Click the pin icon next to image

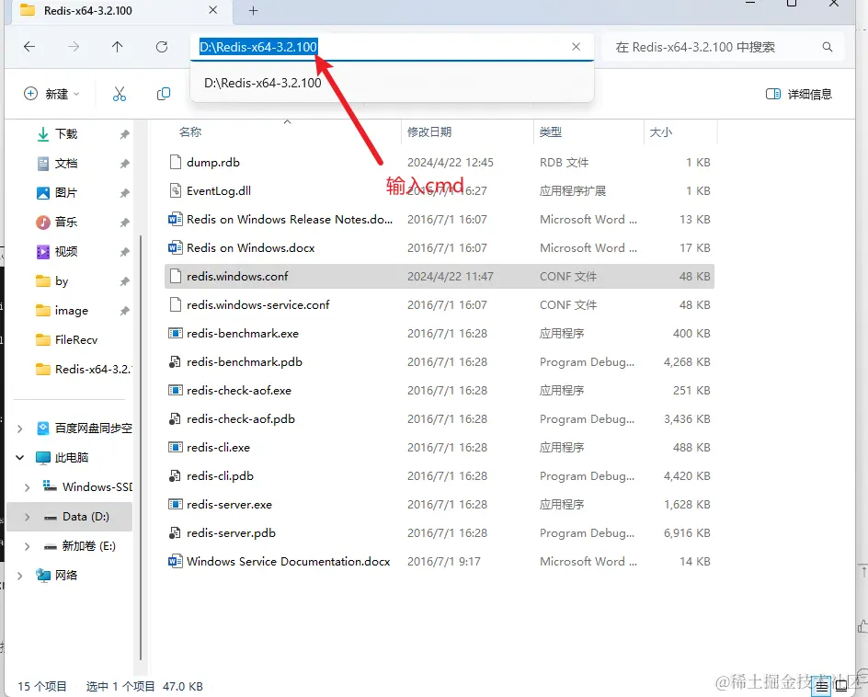pos(124,311)
